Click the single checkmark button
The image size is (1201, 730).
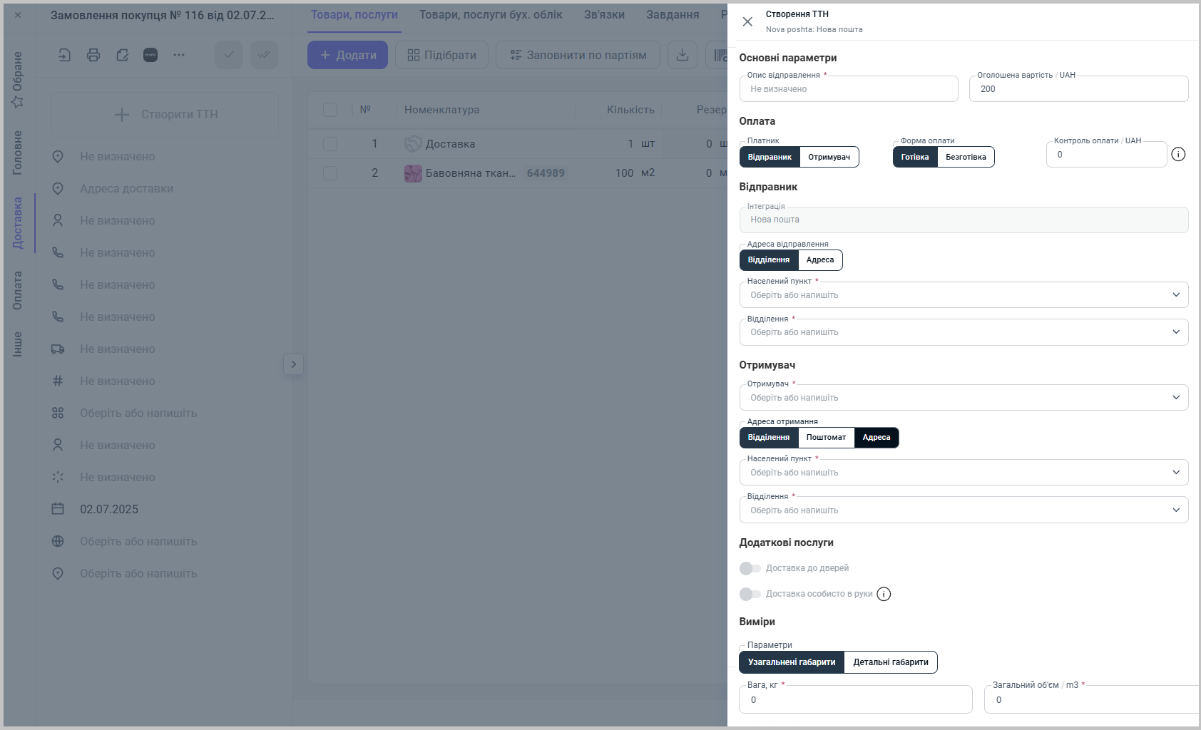tap(229, 55)
